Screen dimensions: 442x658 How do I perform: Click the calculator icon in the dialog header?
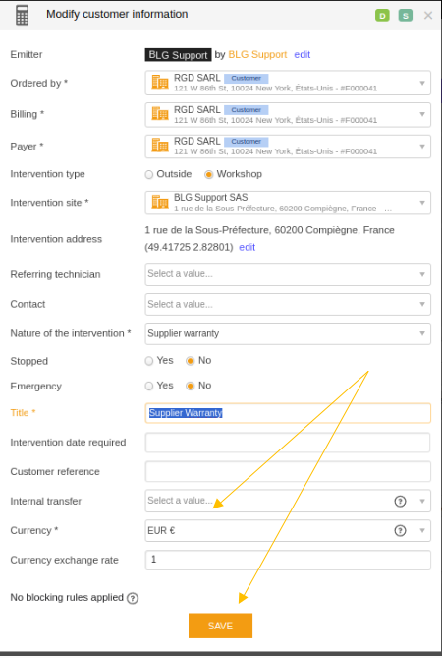pos(22,15)
